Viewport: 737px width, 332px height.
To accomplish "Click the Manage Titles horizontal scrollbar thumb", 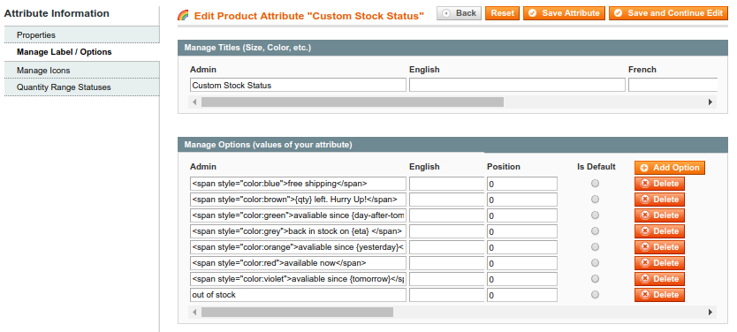I will pyautogui.click(x=353, y=102).
